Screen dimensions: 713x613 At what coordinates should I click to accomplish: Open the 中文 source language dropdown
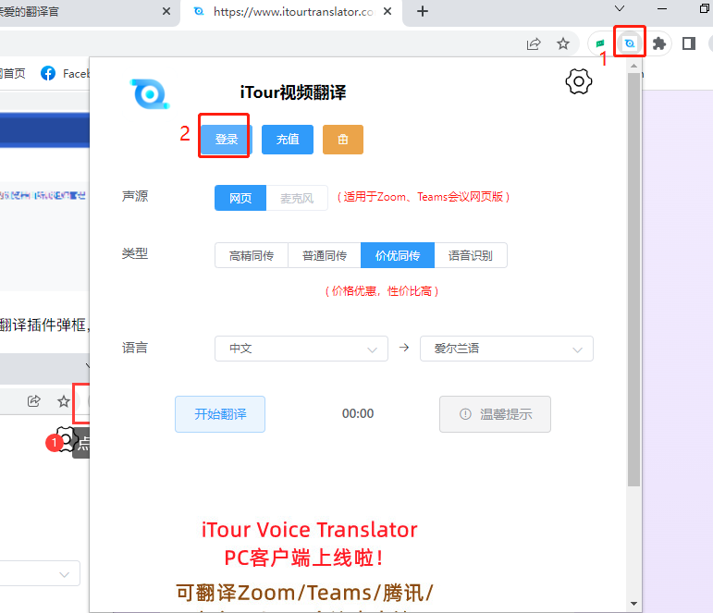tap(301, 349)
